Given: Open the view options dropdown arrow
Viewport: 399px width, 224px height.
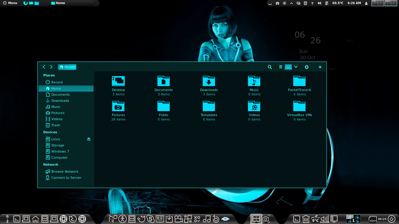Looking at the screenshot, I should [x=296, y=67].
